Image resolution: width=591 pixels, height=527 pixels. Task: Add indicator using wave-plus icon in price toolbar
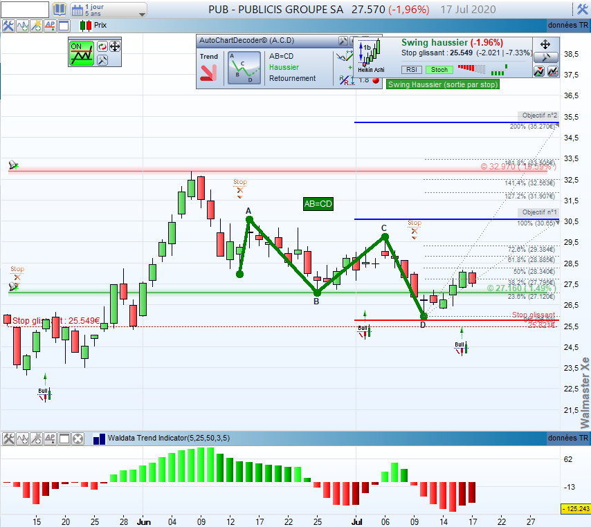tap(22, 26)
